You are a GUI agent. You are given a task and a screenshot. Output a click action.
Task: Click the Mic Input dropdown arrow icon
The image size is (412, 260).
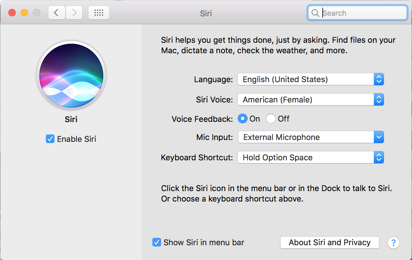coord(379,137)
